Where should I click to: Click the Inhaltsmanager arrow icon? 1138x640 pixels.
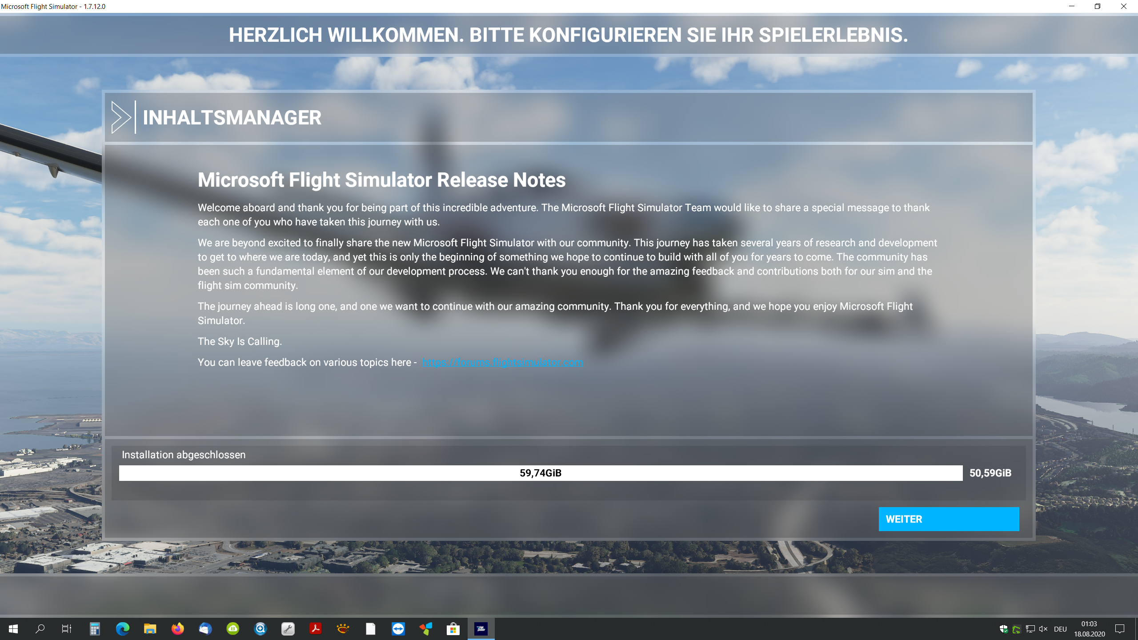coord(121,117)
